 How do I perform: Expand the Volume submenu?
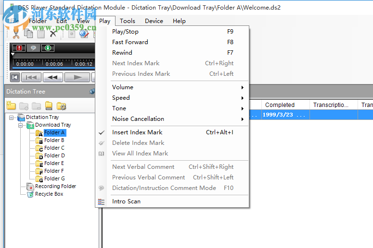click(x=173, y=87)
